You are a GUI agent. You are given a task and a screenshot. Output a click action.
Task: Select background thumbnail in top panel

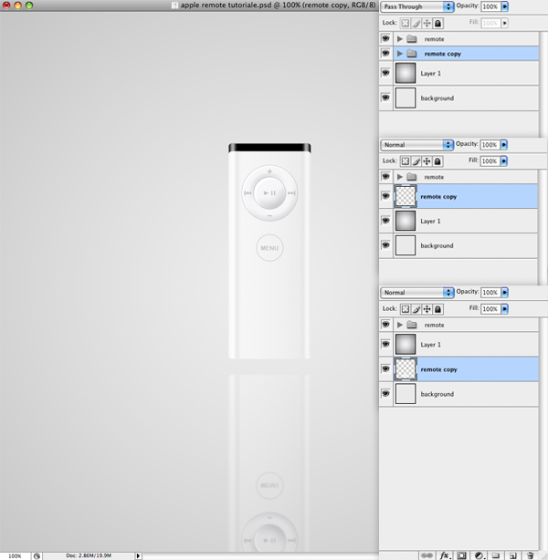406,98
